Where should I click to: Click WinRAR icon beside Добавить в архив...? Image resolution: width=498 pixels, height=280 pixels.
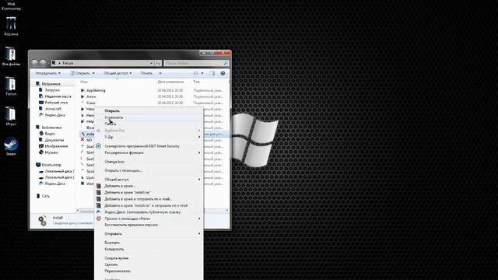click(99, 186)
